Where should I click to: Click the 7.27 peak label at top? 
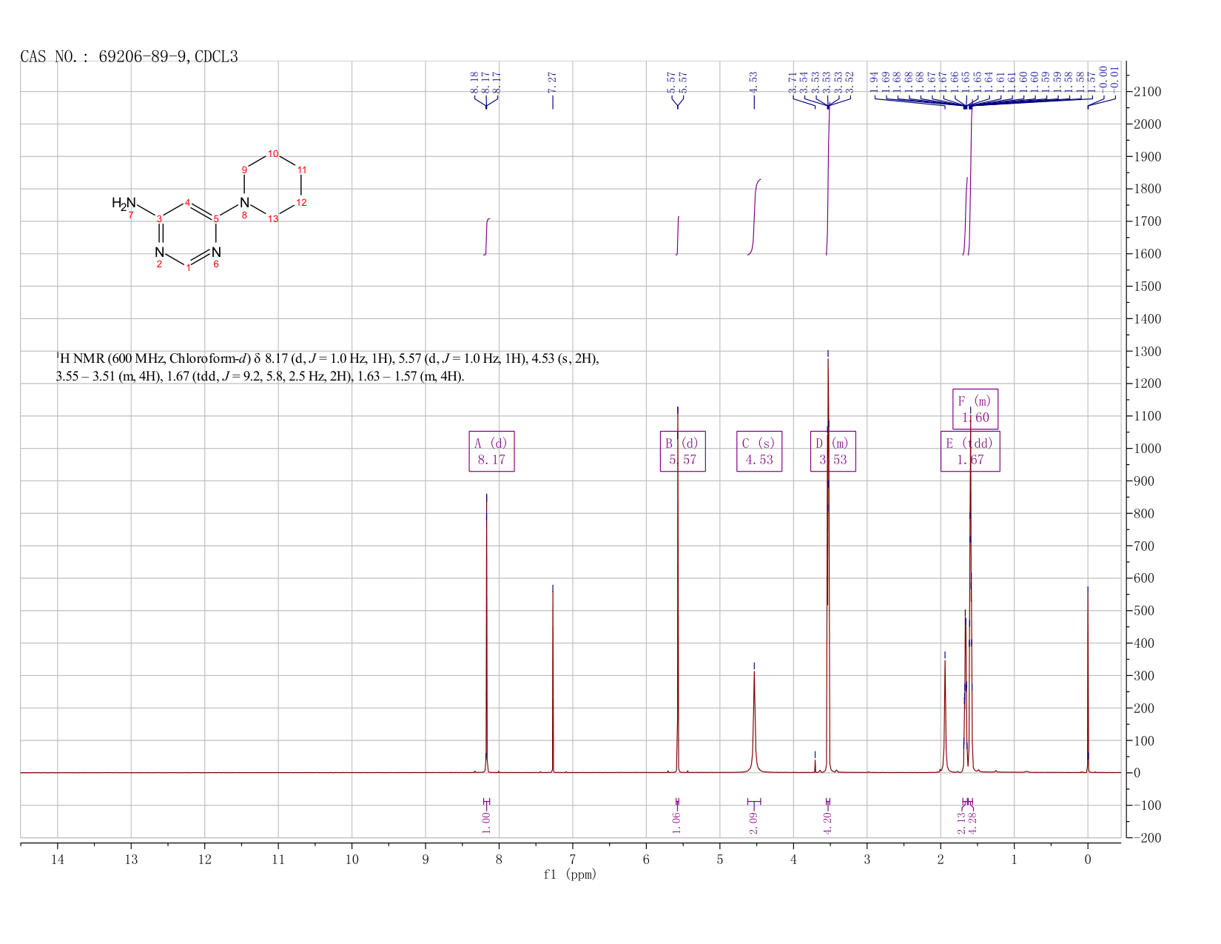552,81
